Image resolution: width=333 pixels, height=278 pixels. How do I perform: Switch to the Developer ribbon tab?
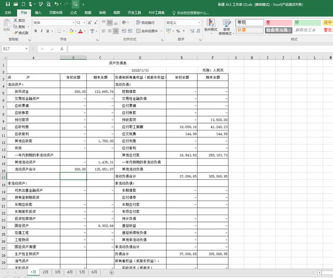134,12
